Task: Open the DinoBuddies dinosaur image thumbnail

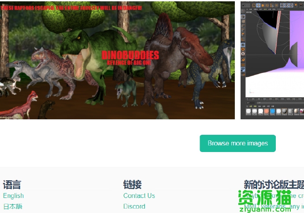Action: pos(117,60)
